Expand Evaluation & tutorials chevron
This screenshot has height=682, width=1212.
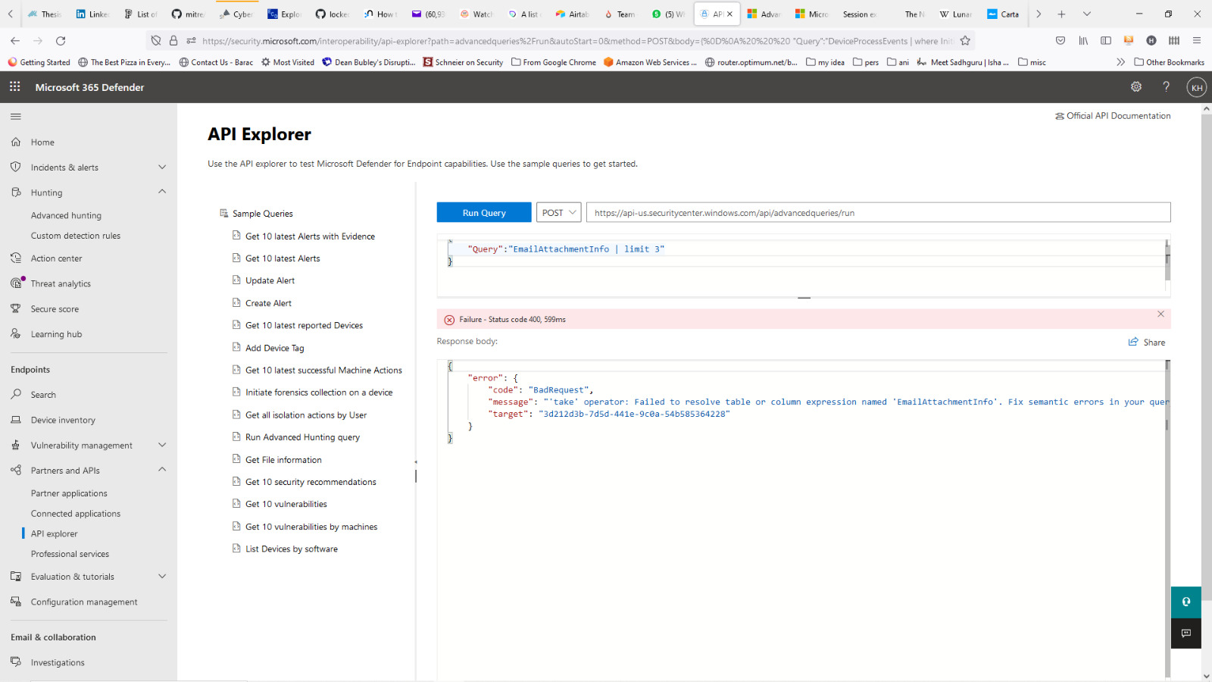tap(162, 576)
